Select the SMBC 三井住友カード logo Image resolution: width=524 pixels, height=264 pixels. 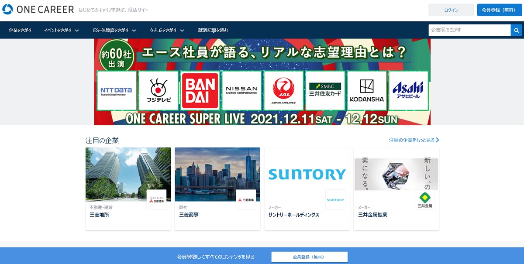[325, 91]
